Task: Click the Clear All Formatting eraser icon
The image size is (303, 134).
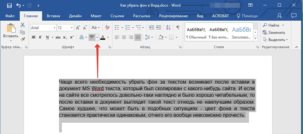Action: (x=108, y=28)
